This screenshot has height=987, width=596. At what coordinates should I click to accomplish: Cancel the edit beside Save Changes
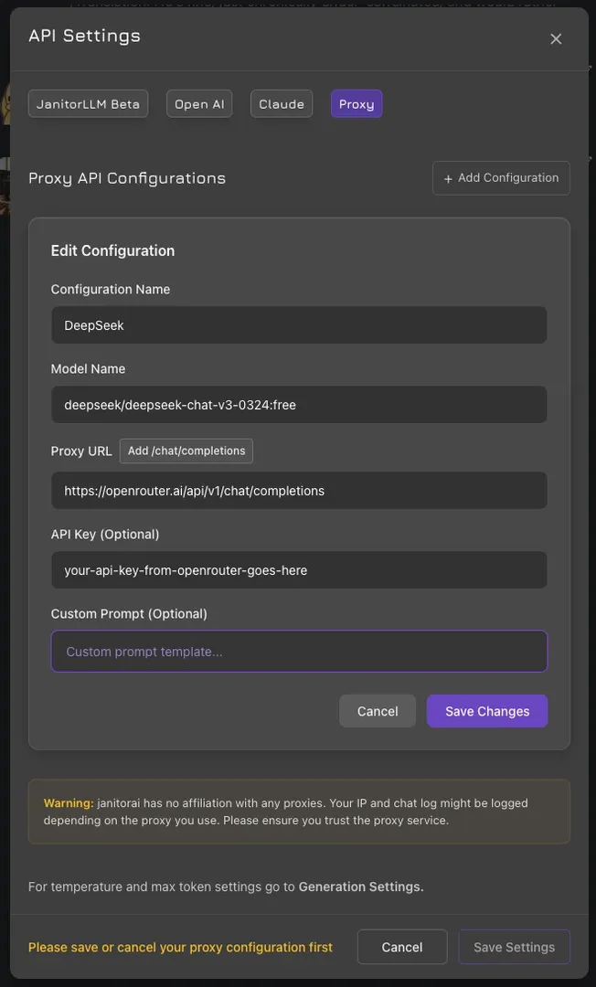pos(378,712)
